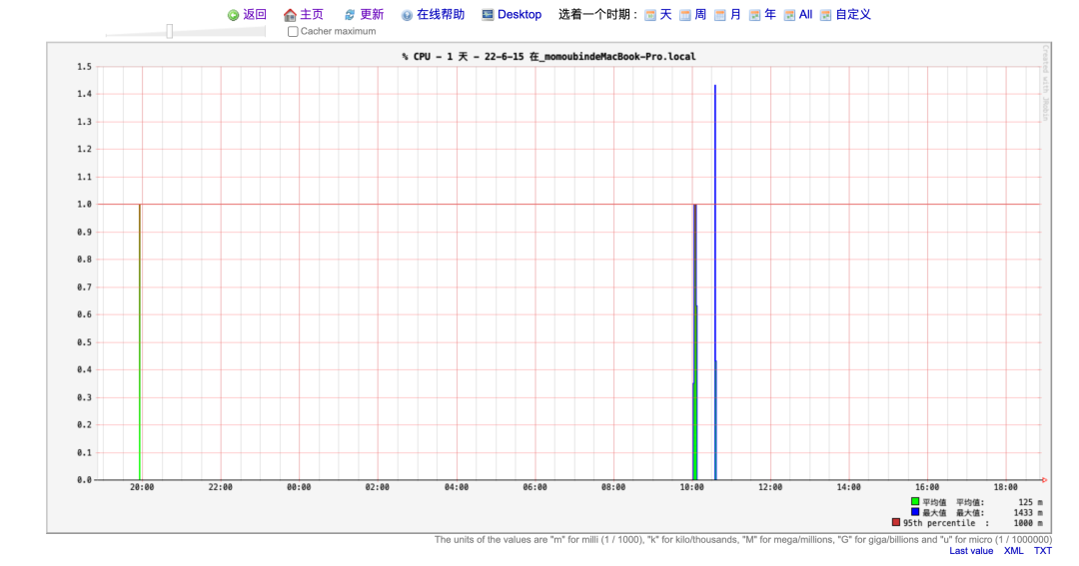Select the 自定义 custom period
1079x566 pixels.
[853, 14]
